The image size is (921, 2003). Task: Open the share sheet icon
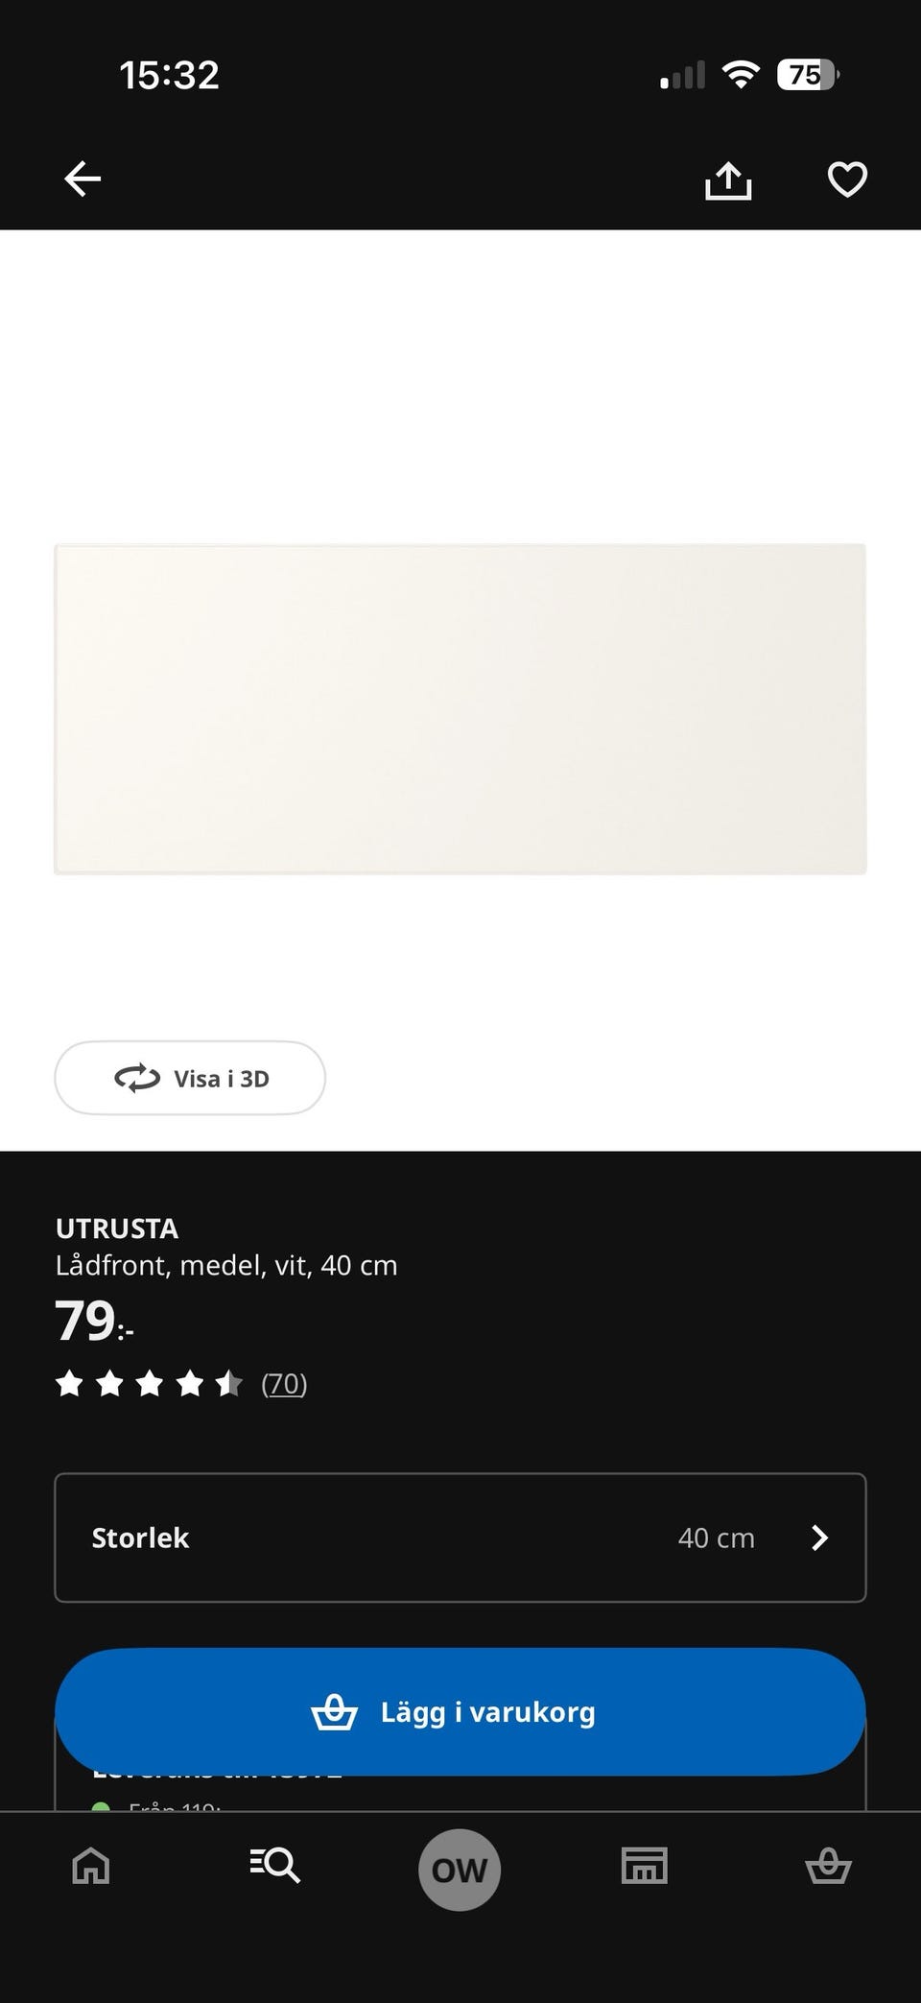728,180
